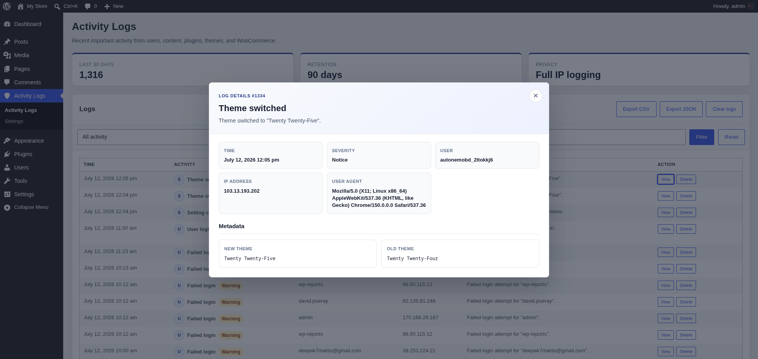The width and height of the screenshot is (758, 359).
Task: Open the My Store home icon
Action: click(21, 6)
